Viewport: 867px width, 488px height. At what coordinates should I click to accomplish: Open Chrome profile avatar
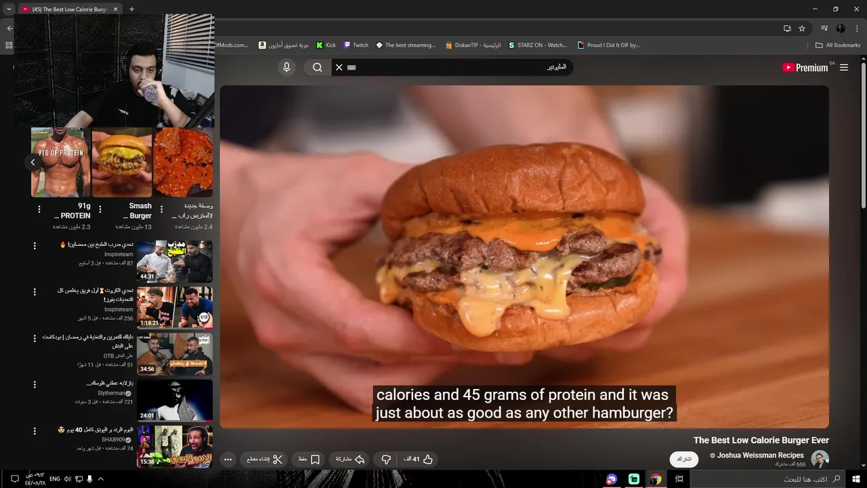pos(841,28)
